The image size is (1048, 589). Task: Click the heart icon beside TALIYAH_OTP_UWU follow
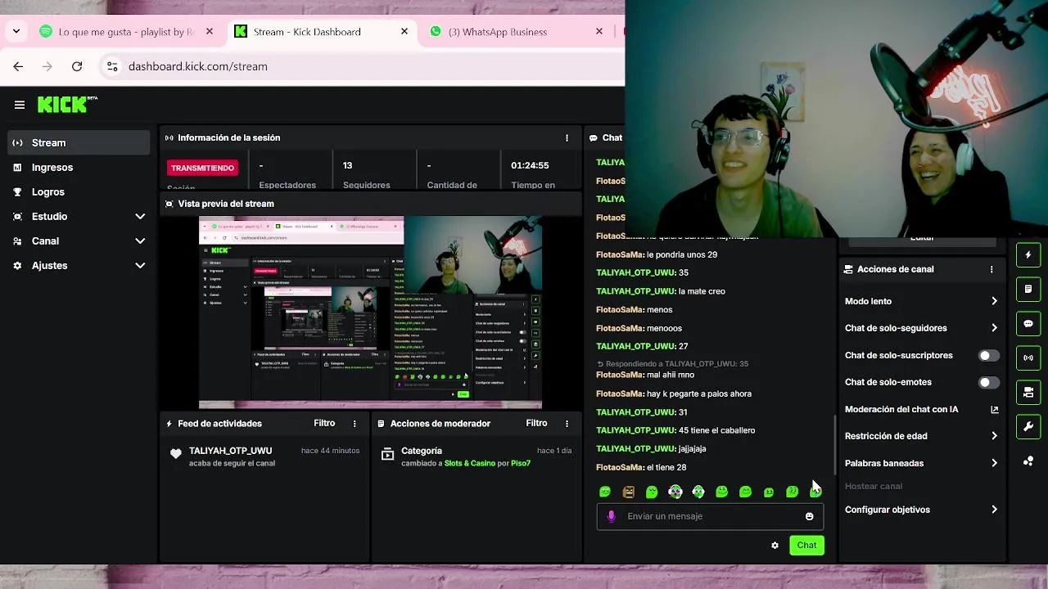coord(175,454)
